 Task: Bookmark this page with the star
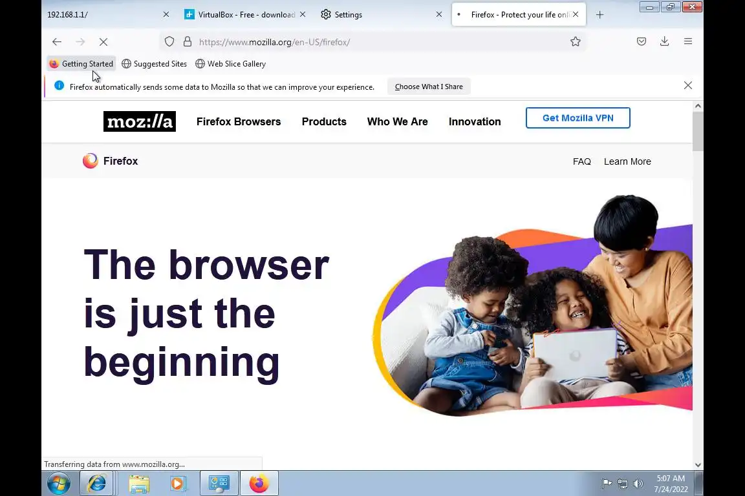tap(576, 42)
